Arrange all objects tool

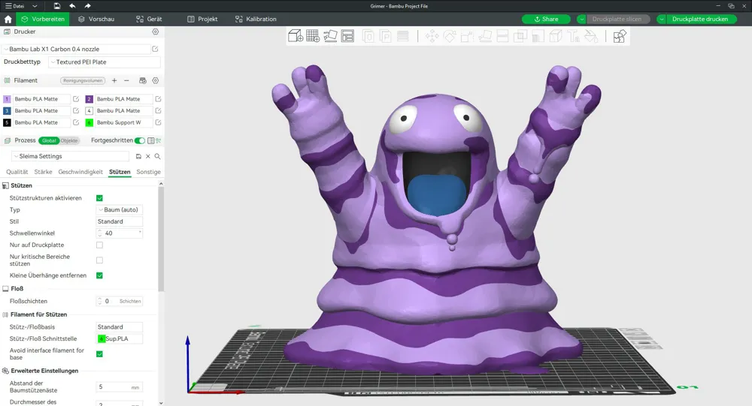point(347,36)
